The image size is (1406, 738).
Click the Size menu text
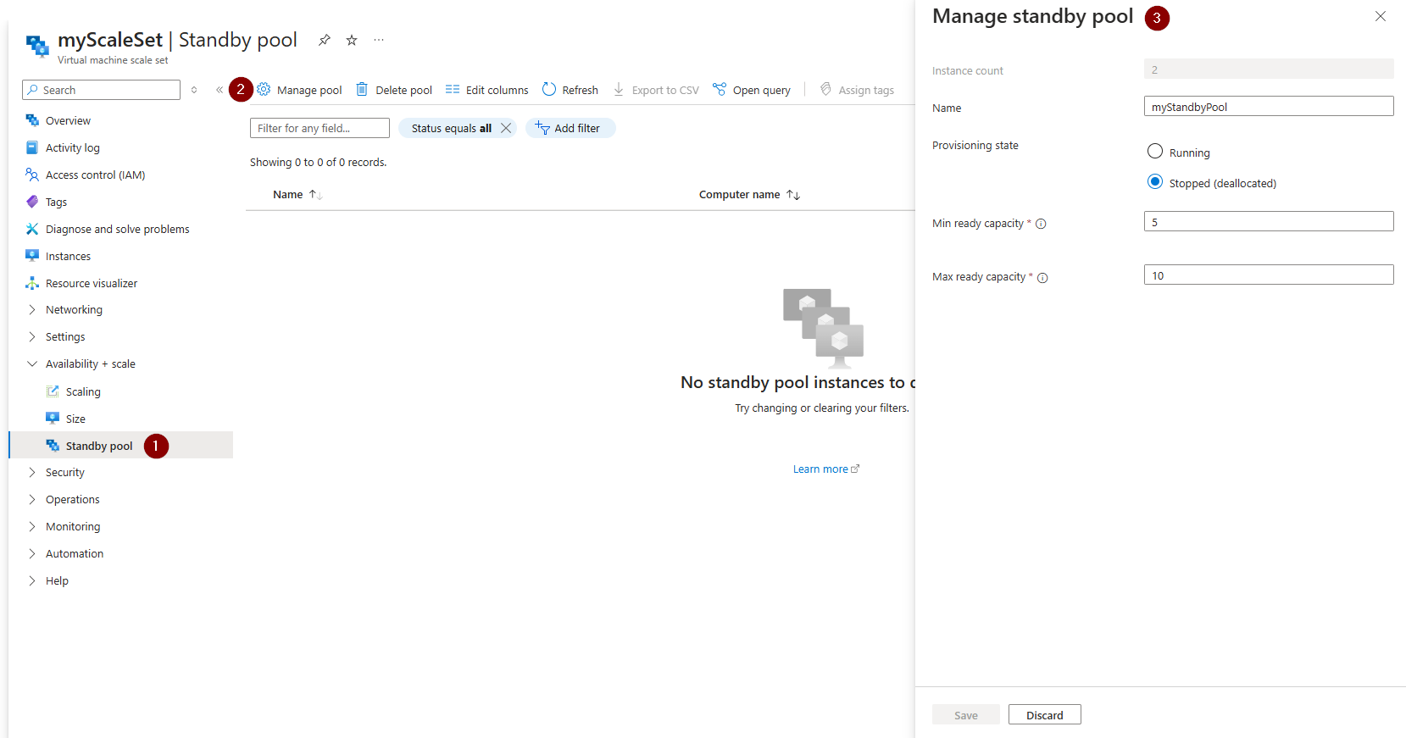(x=75, y=419)
